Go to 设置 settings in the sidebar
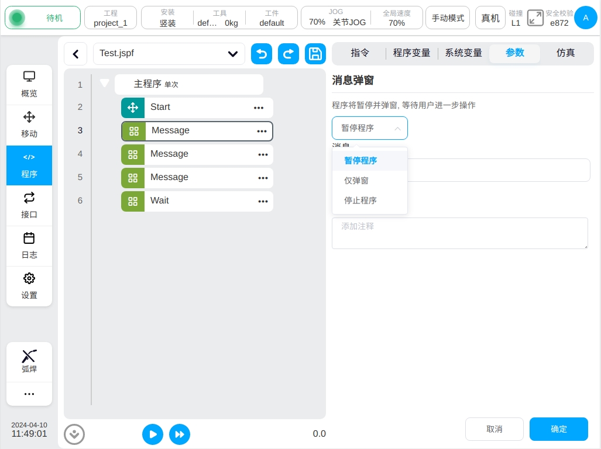Screen dimensions: 601x449 (29, 286)
